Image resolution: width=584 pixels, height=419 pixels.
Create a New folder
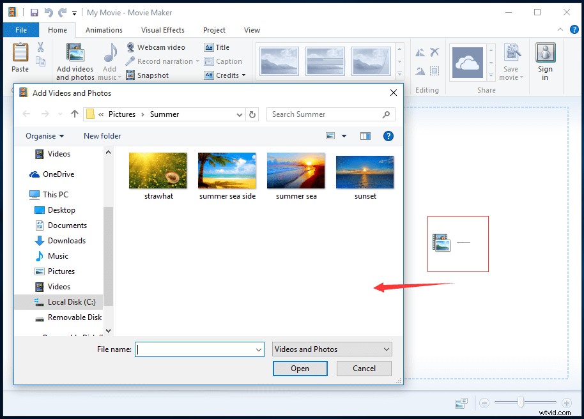pyautogui.click(x=102, y=135)
